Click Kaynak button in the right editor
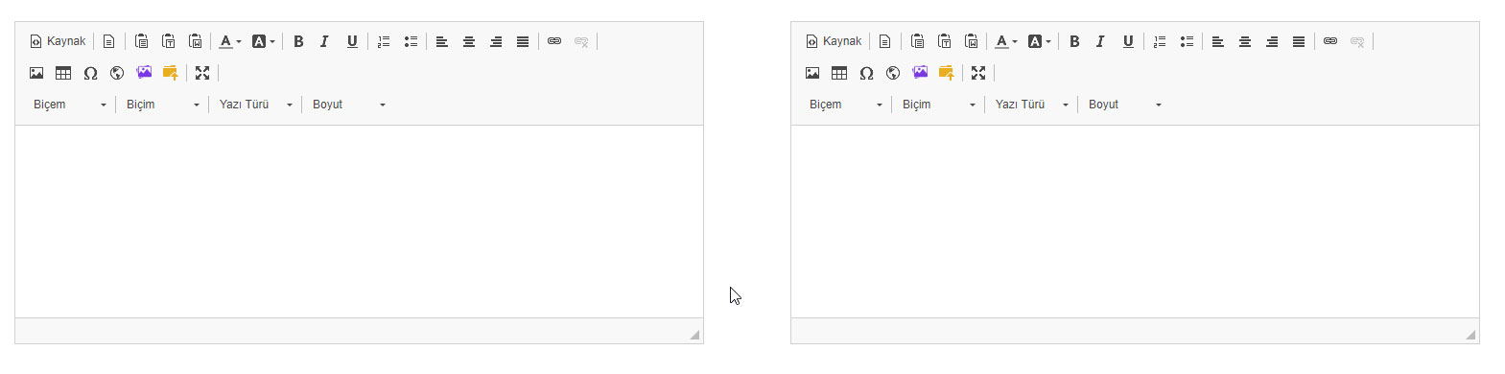This screenshot has width=1505, height=374. click(x=834, y=41)
